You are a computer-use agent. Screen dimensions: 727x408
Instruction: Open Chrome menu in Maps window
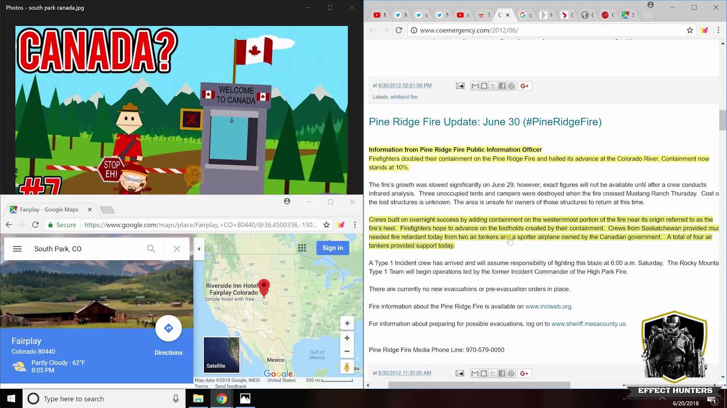354,225
